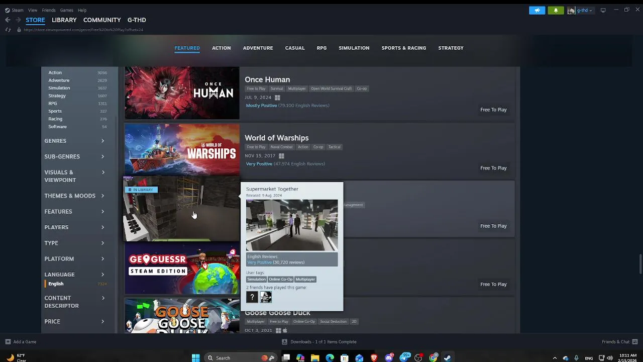Show hidden system tray icons

[555, 358]
